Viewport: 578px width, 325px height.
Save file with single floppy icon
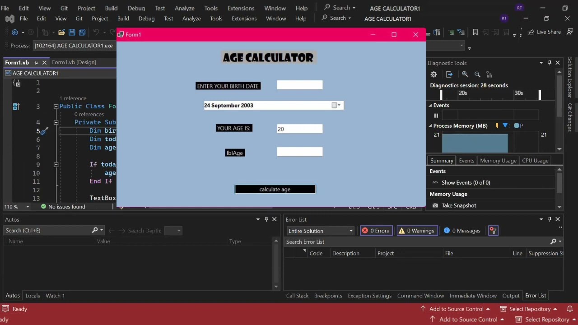coord(72,32)
